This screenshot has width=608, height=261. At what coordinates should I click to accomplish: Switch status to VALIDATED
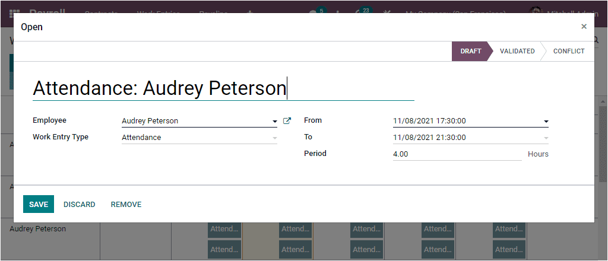click(517, 51)
